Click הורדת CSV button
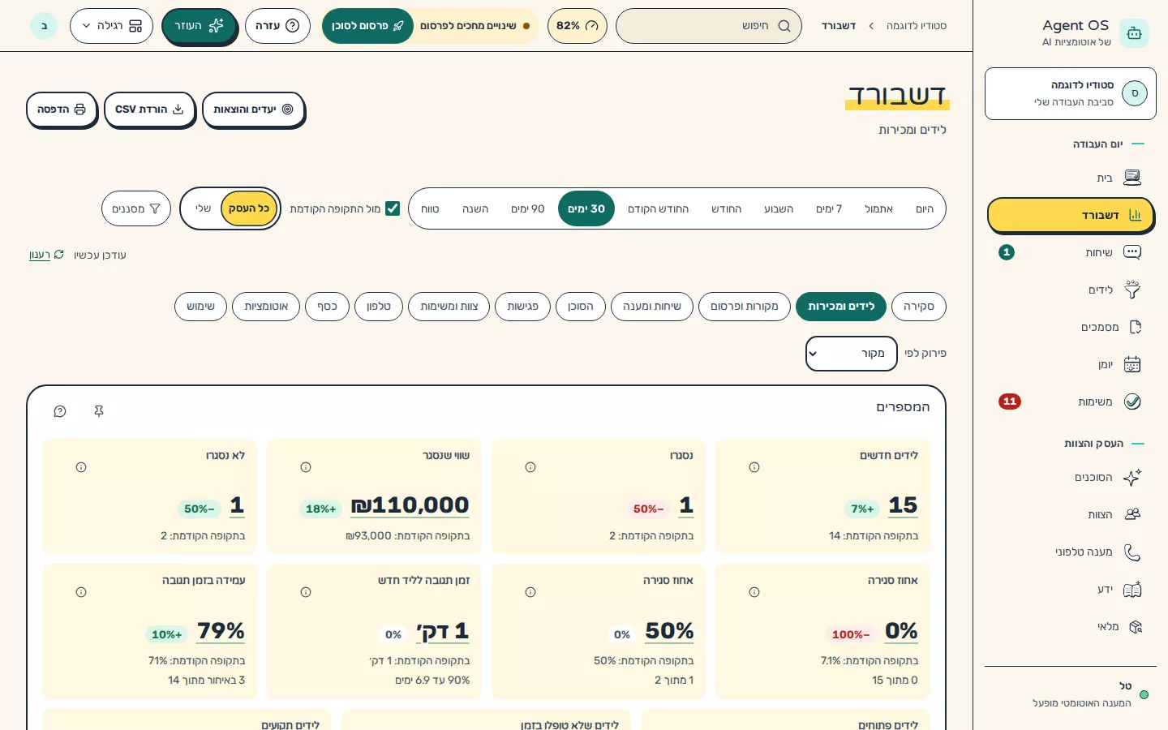The image size is (1168, 730). 150,109
